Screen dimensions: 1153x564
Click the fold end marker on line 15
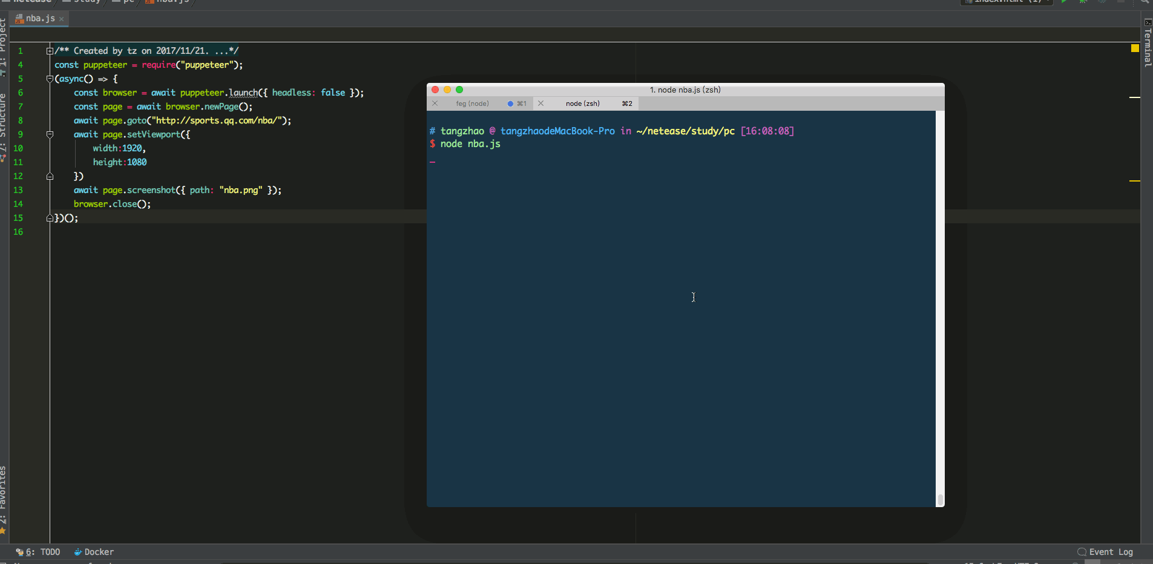[x=50, y=218]
